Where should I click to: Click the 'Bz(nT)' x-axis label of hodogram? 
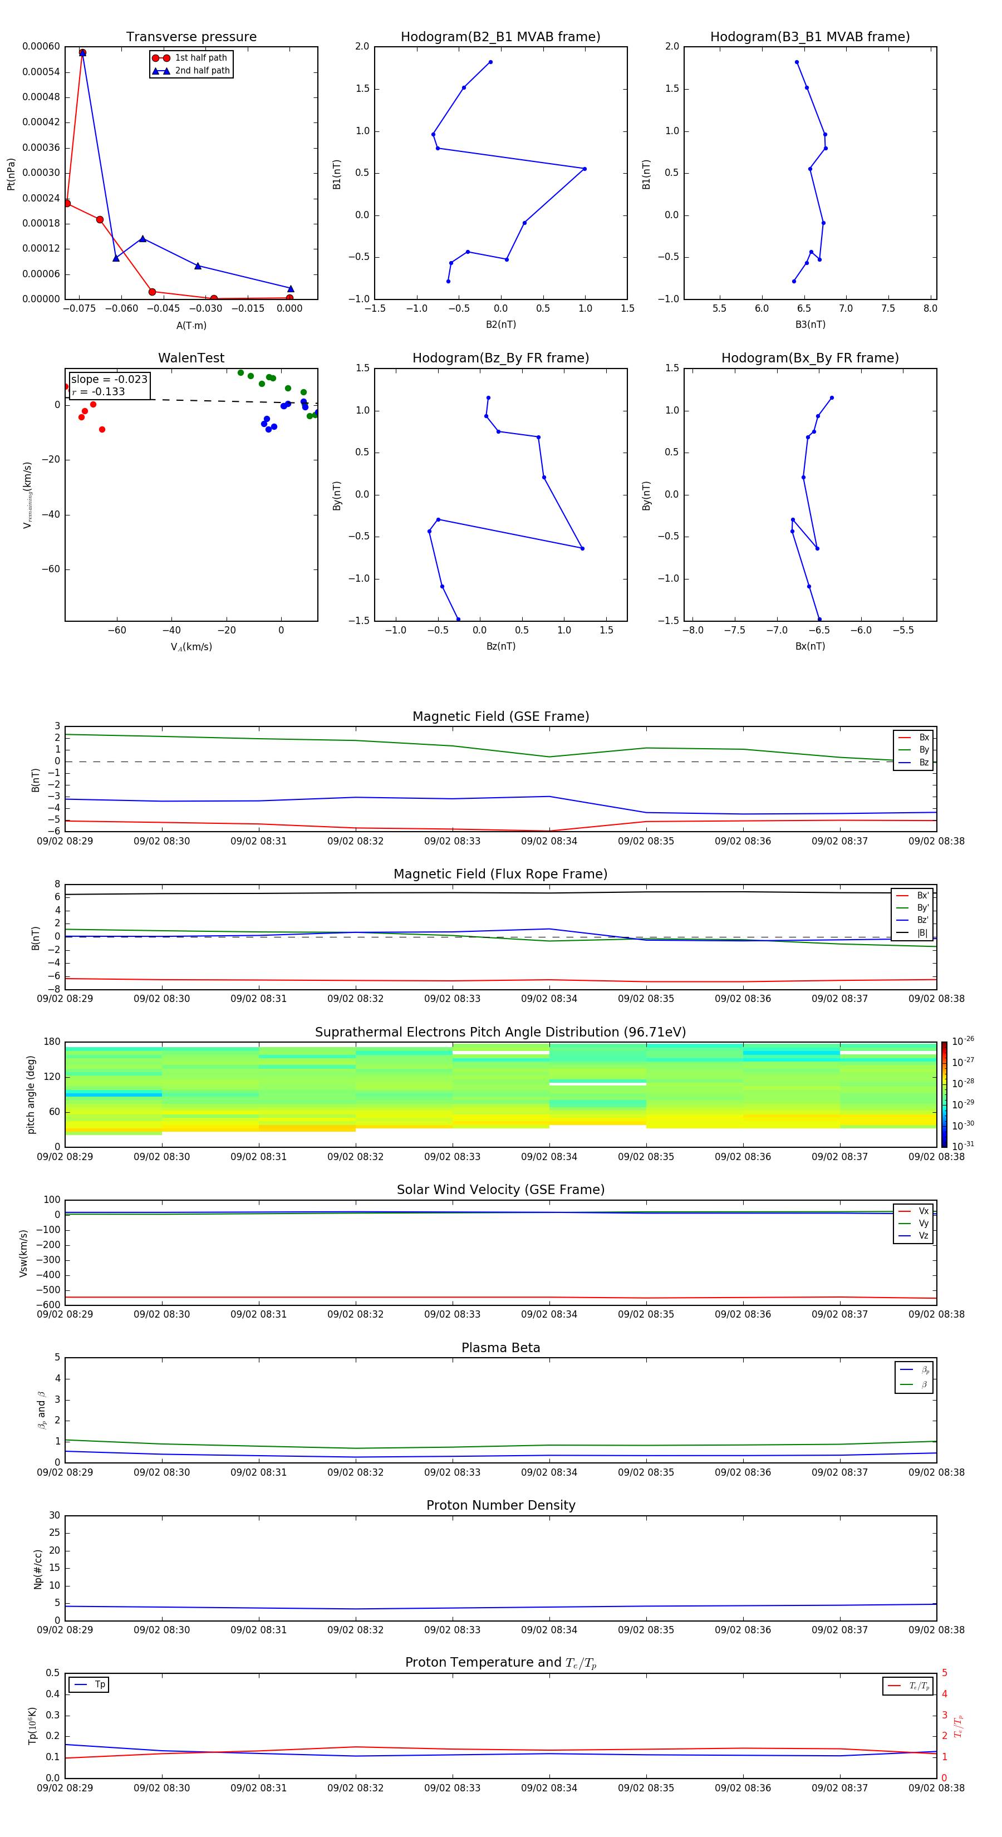coord(500,646)
